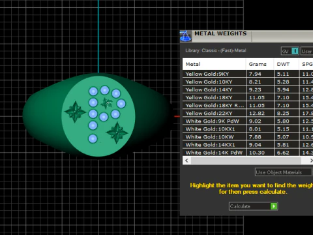313x235 pixels.
Task: Sort by the Metal column header
Action: (x=214, y=64)
